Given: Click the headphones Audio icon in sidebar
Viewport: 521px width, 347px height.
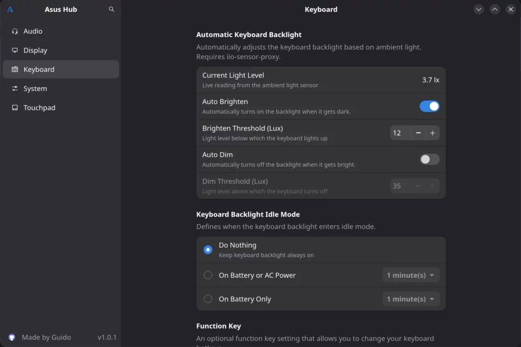Looking at the screenshot, I should click(15, 32).
